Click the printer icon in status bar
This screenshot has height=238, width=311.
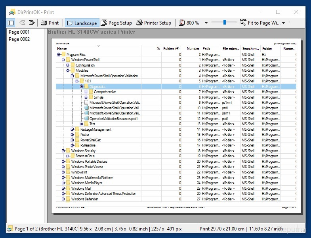[x=10, y=228]
